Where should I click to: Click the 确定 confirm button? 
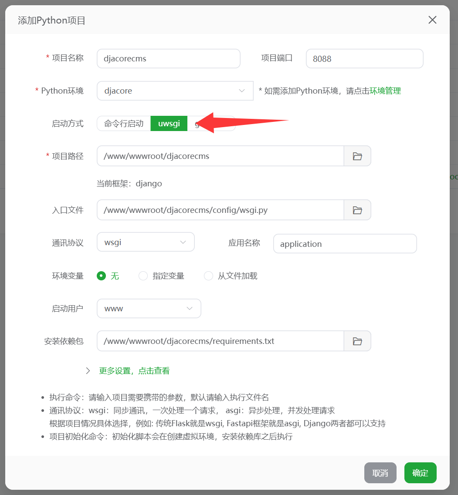coord(420,473)
